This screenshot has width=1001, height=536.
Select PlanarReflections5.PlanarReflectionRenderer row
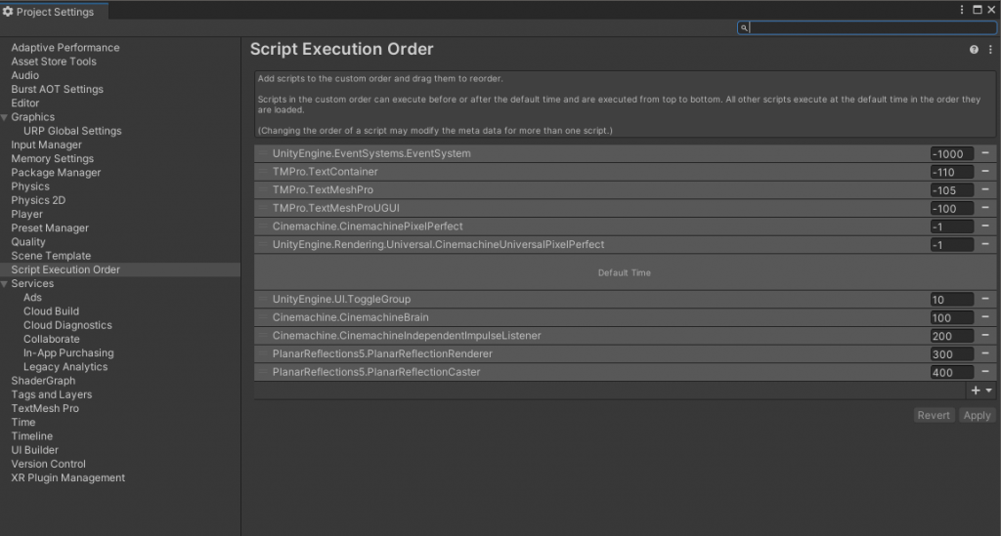(x=626, y=353)
